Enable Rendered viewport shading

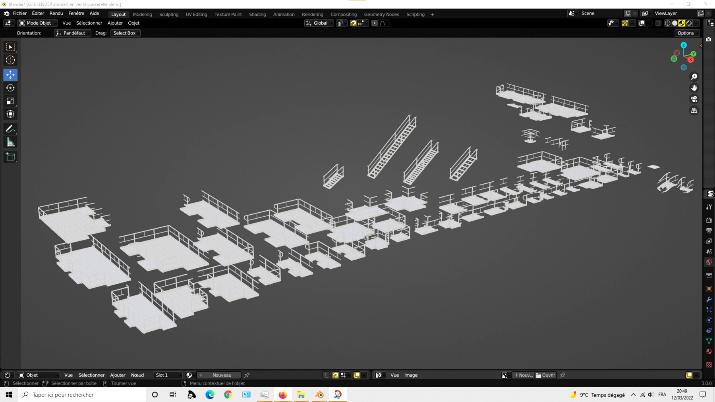click(689, 23)
